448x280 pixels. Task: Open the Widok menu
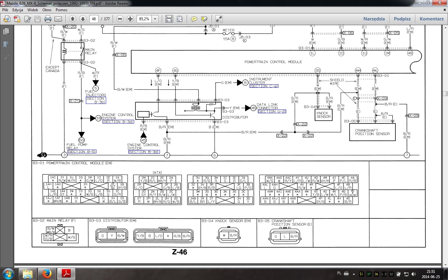tap(32, 10)
